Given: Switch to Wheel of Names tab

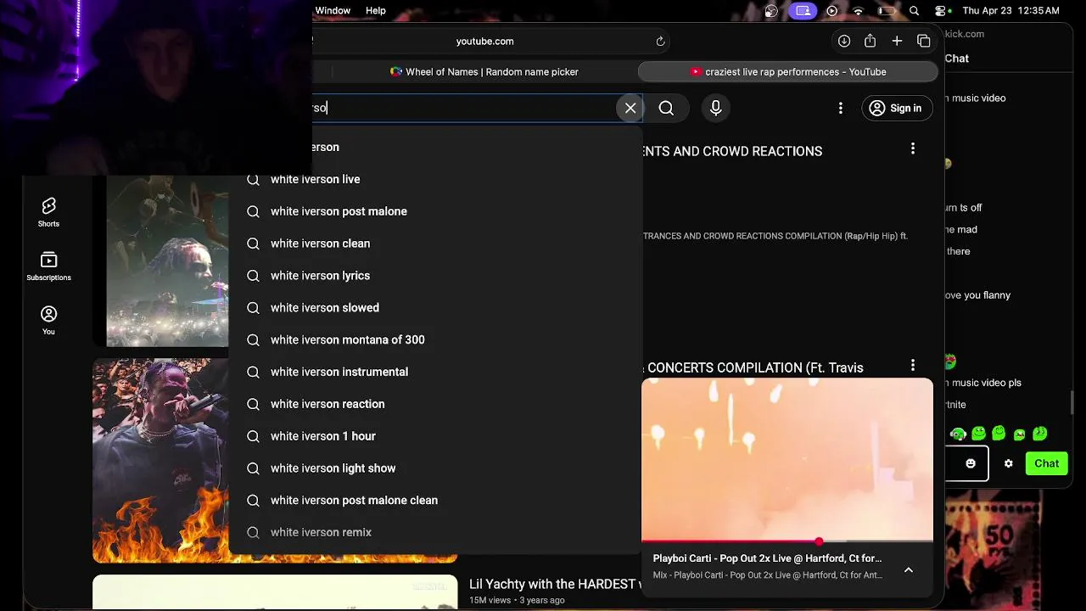Looking at the screenshot, I should (484, 72).
